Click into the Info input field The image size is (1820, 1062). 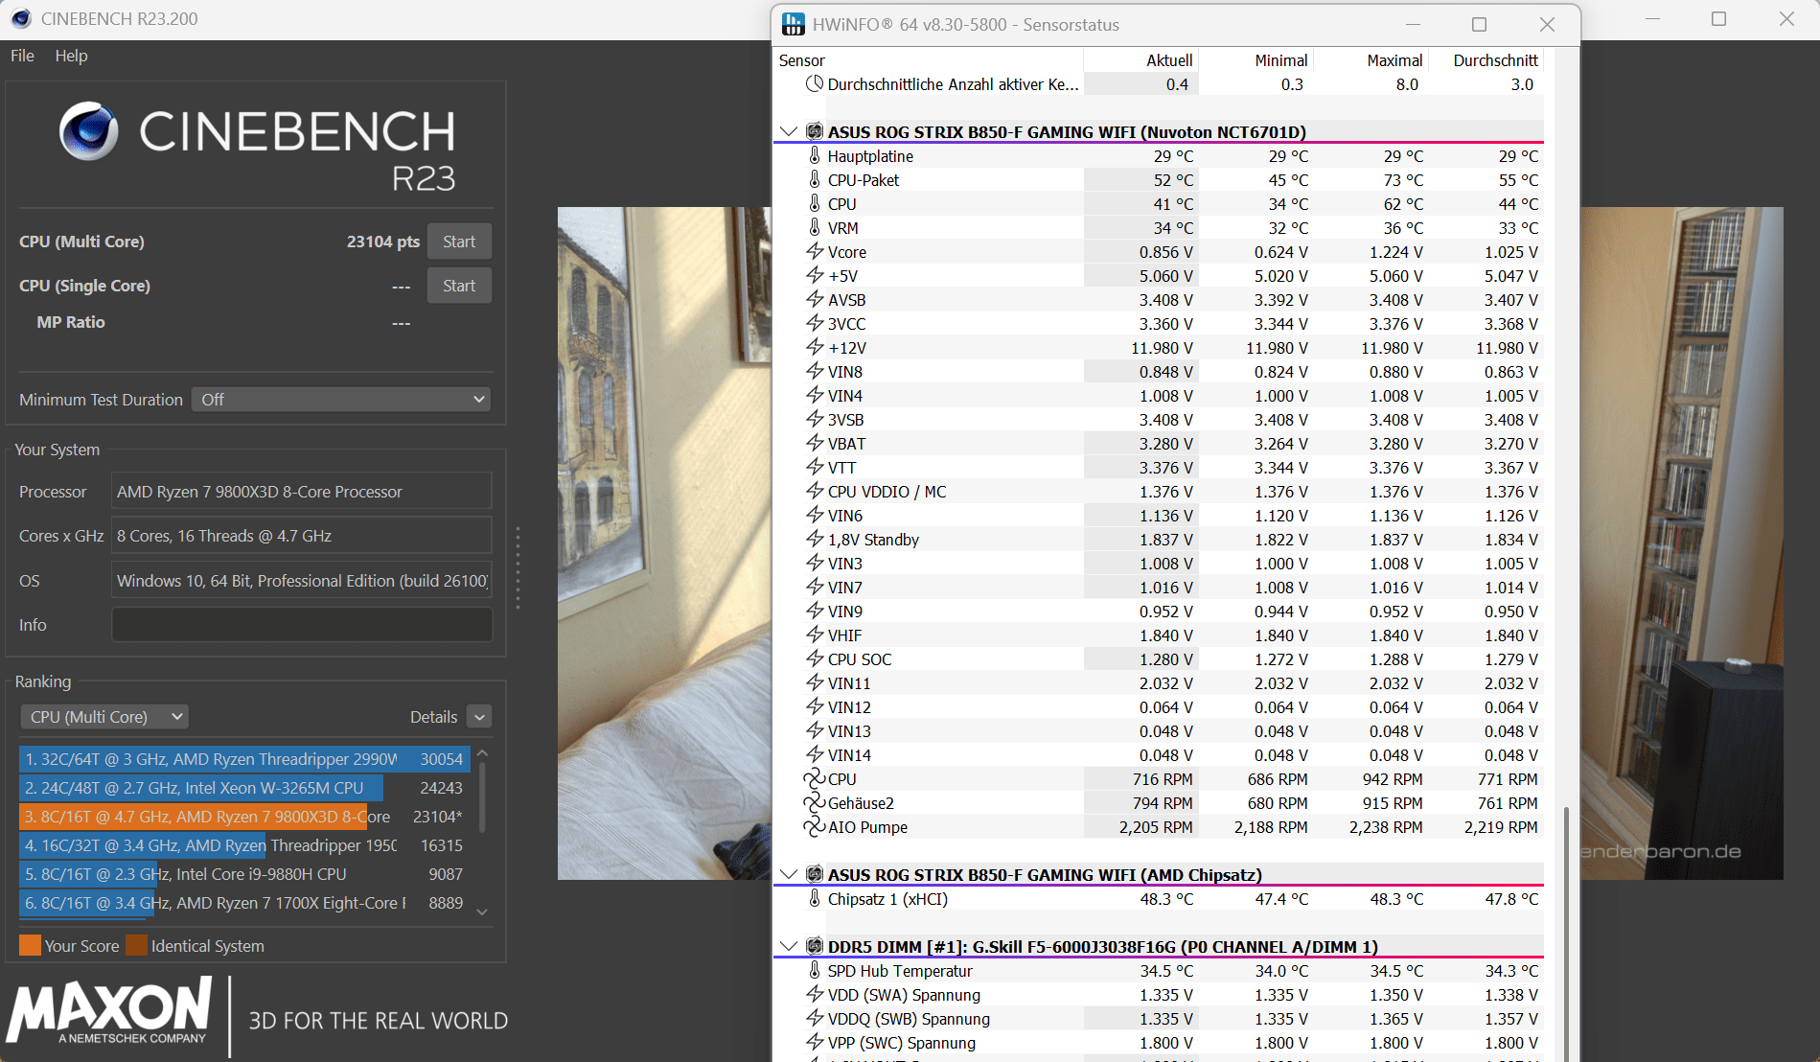click(x=302, y=625)
